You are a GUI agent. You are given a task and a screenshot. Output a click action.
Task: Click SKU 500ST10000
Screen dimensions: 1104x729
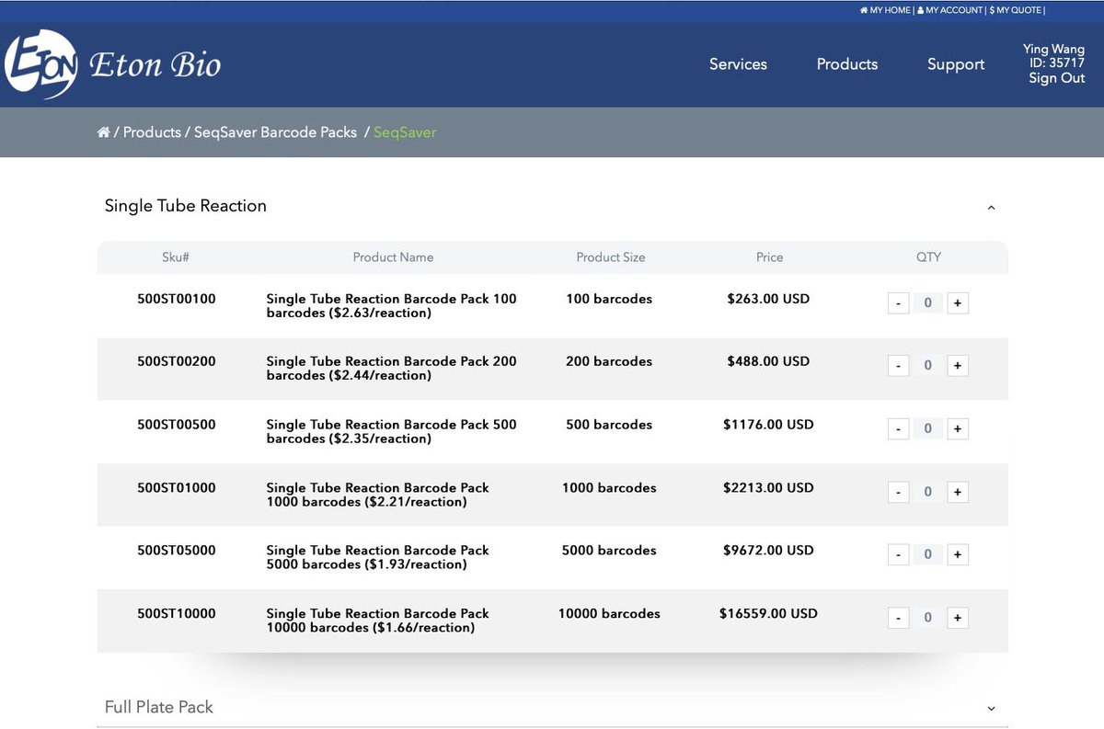click(x=176, y=613)
